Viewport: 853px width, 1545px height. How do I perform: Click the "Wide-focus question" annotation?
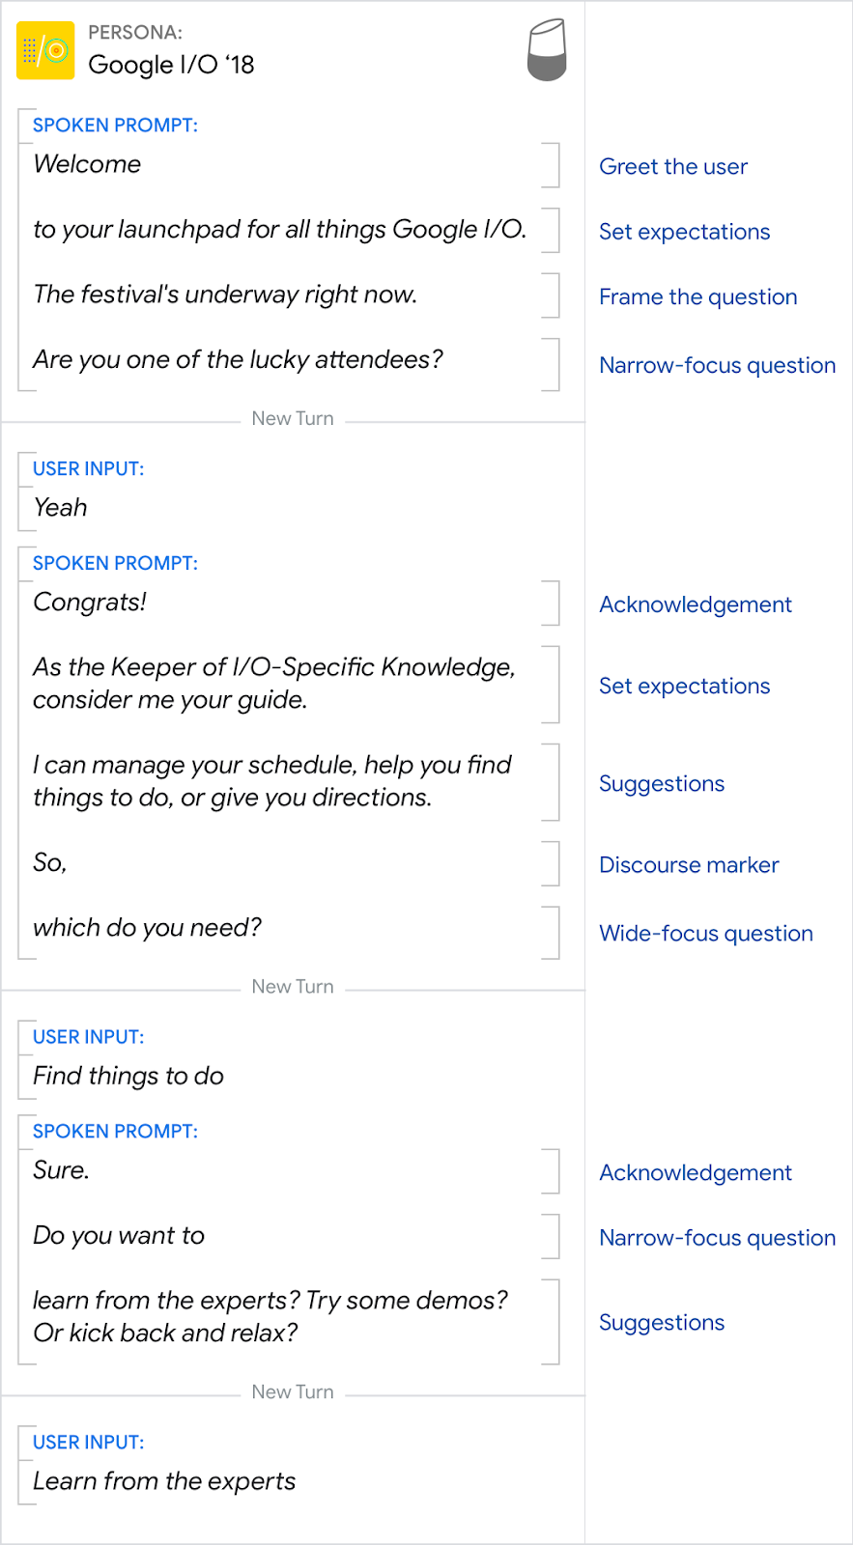click(705, 934)
